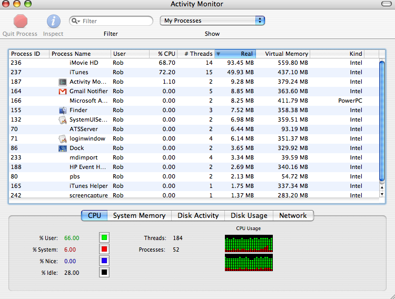Sort by the Process ID column header
Screen dimensions: 395x299
coord(29,54)
